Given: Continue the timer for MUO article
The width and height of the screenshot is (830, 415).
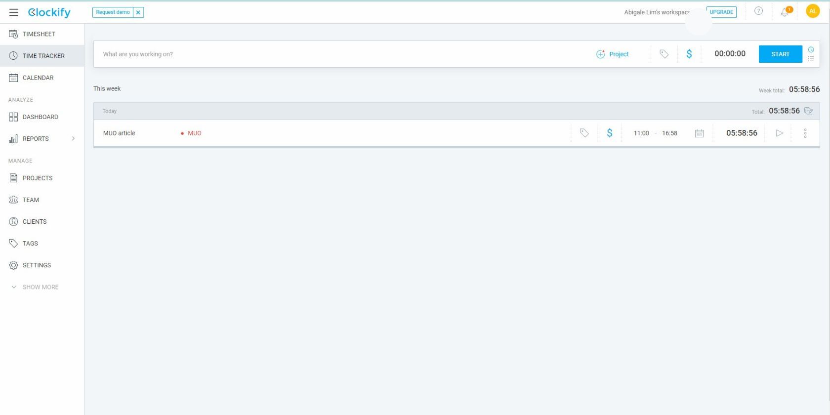Looking at the screenshot, I should 779,133.
